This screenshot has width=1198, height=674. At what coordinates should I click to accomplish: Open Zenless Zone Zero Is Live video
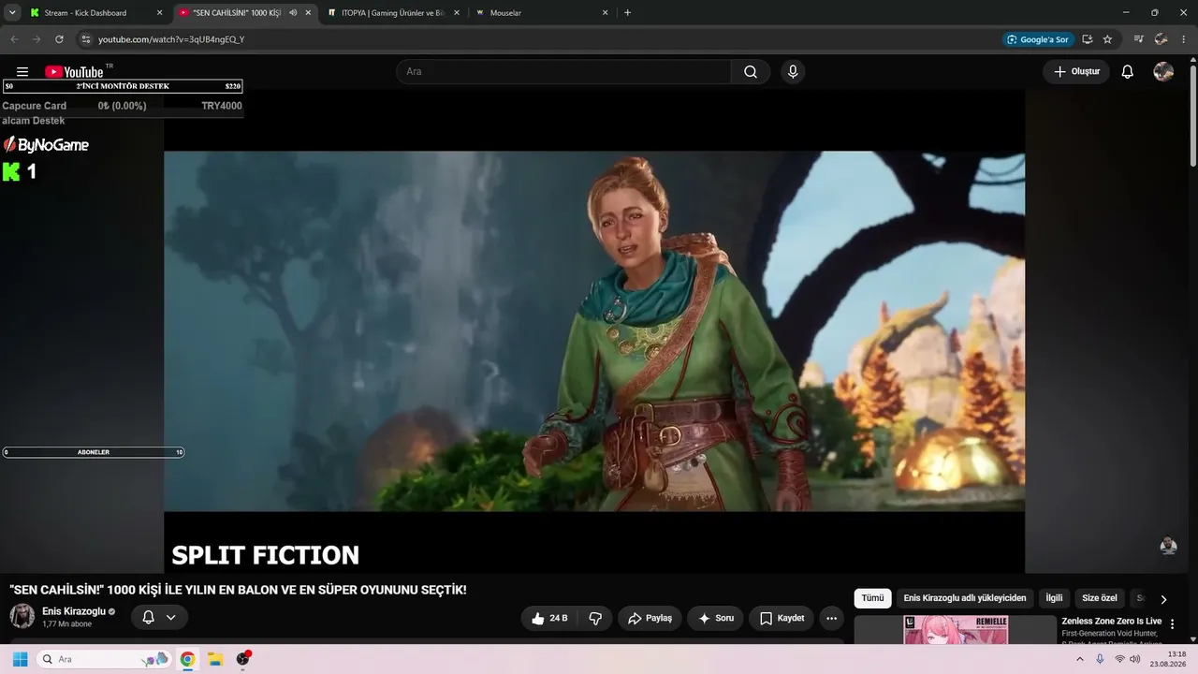point(1111,622)
